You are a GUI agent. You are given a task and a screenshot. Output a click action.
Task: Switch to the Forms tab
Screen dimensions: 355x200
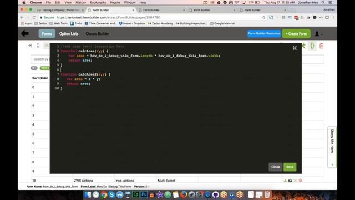coord(47,33)
